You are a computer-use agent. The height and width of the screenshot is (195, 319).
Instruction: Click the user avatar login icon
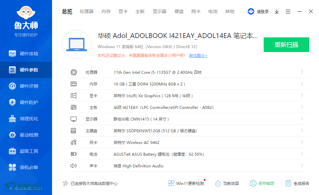(251, 11)
